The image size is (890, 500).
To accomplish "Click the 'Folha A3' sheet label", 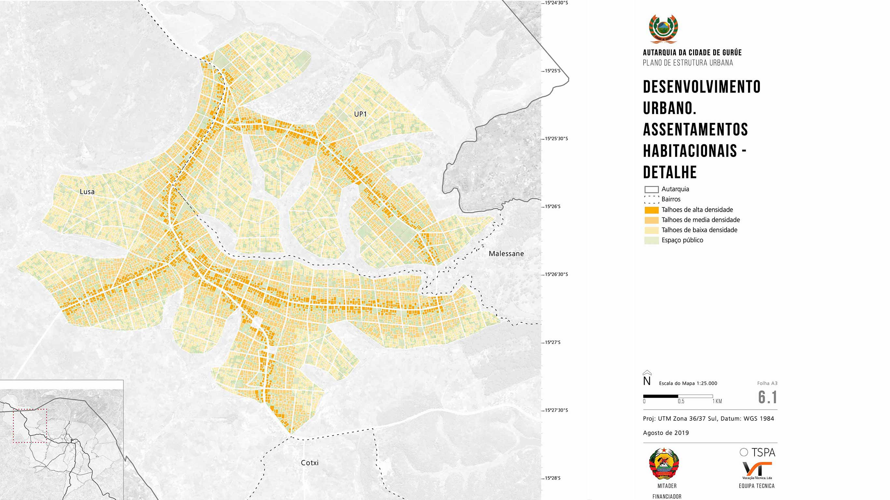I will tap(767, 383).
